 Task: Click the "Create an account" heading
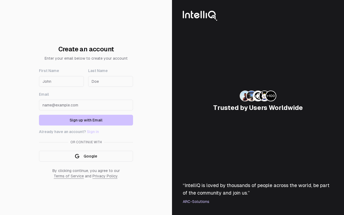click(86, 49)
